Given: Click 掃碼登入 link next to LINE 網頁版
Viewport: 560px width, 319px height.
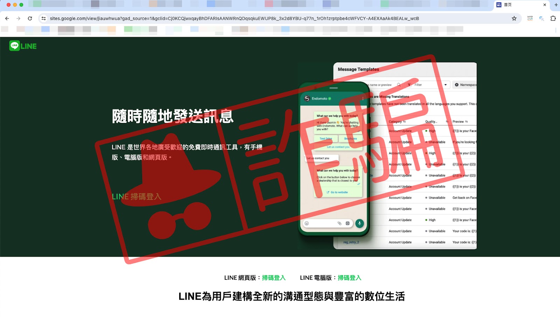Looking at the screenshot, I should tap(274, 278).
